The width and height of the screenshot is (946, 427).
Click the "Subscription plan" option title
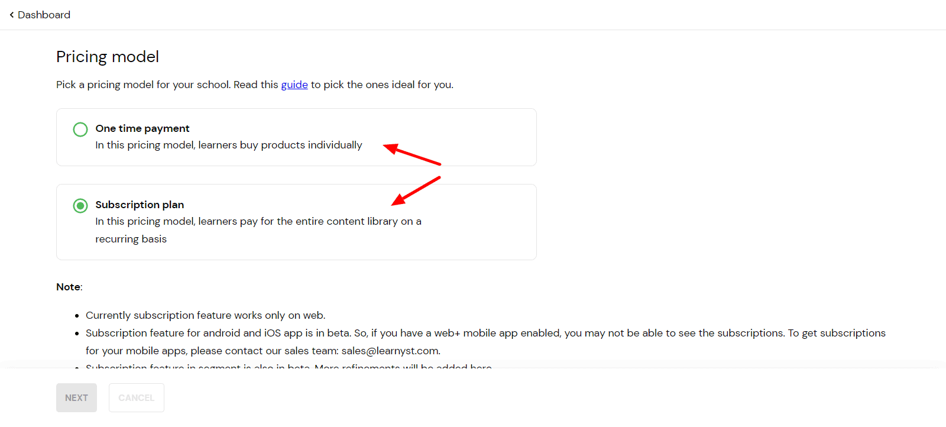140,205
